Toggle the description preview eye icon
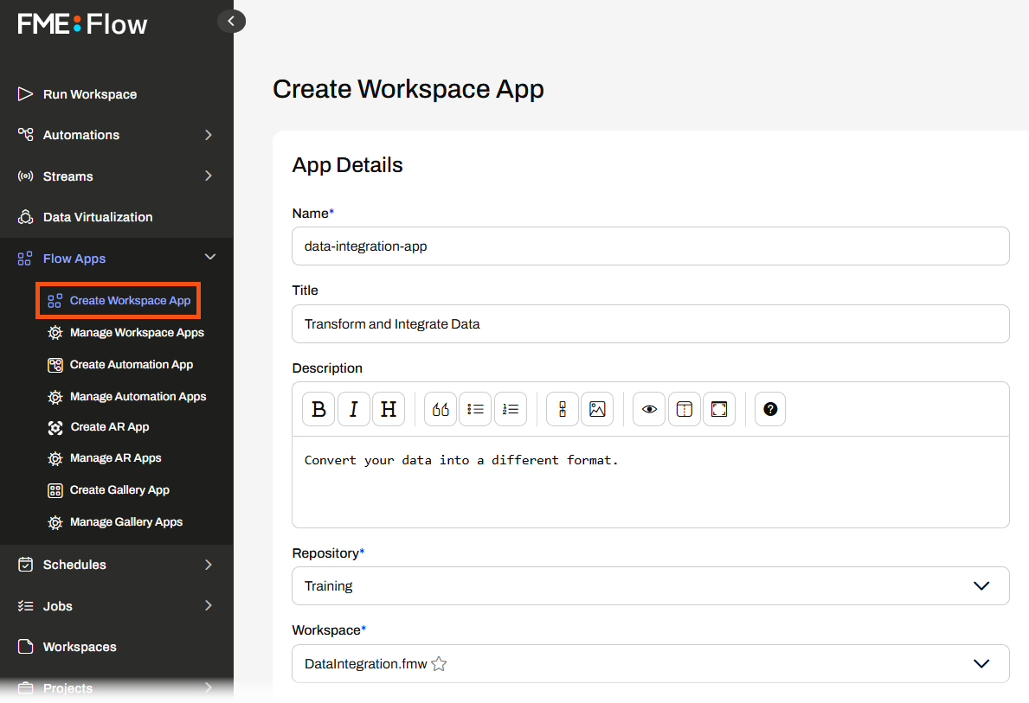Viewport: 1029px width, 703px height. (x=649, y=410)
